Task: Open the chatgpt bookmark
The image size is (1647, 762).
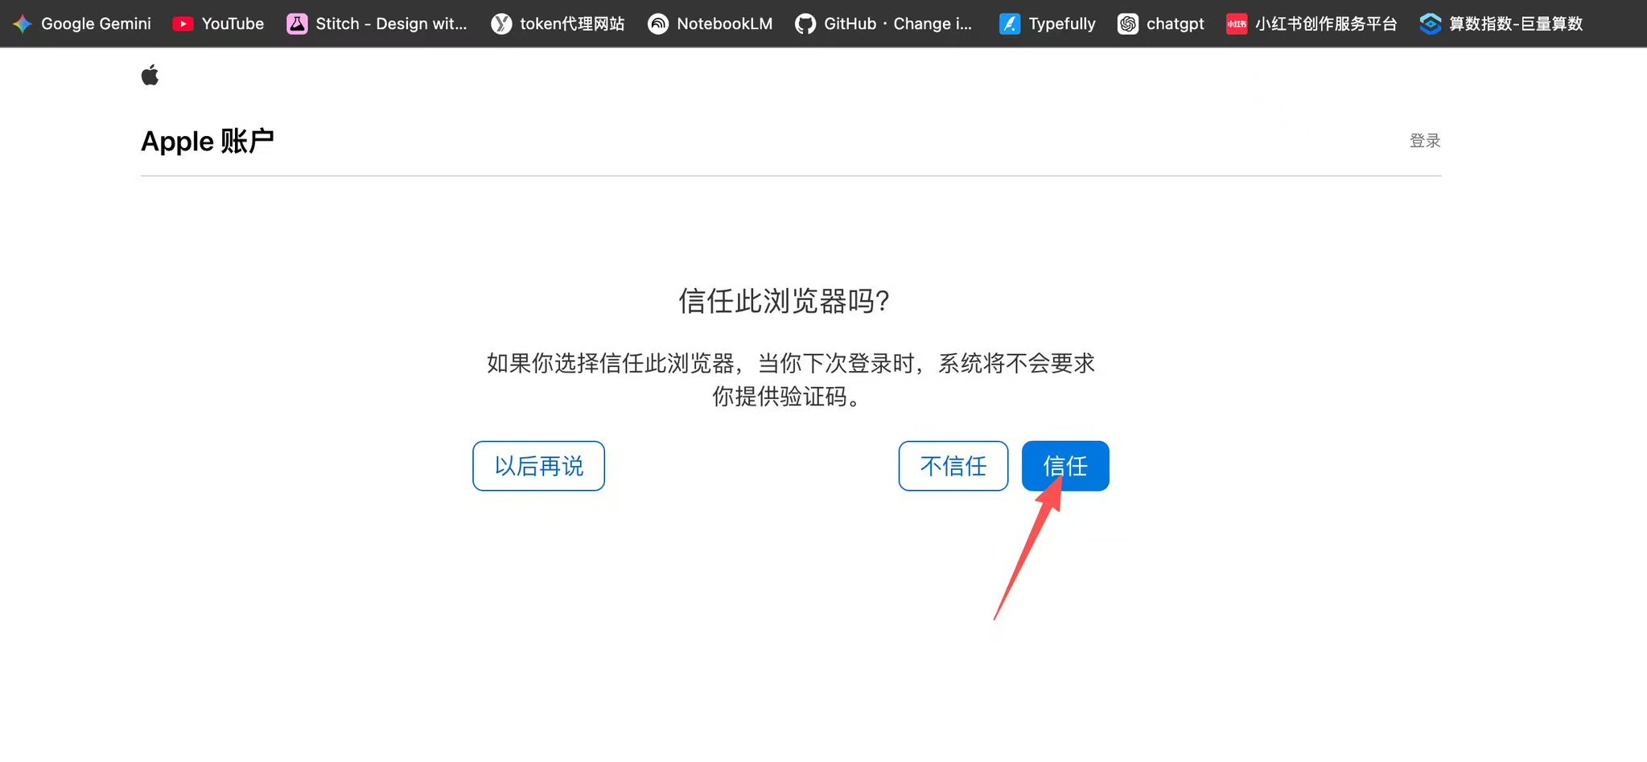Action: (x=1160, y=23)
